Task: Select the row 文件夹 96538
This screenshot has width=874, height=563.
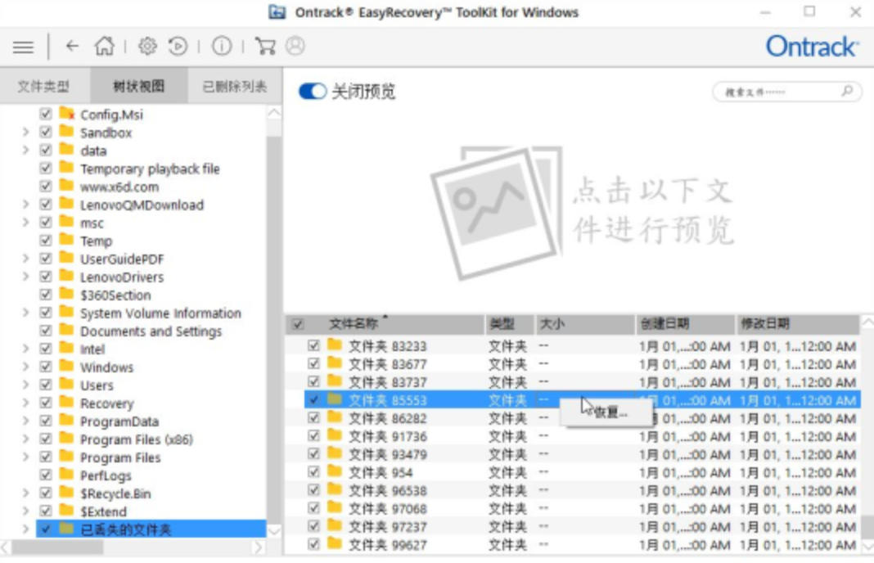Action: pos(583,490)
